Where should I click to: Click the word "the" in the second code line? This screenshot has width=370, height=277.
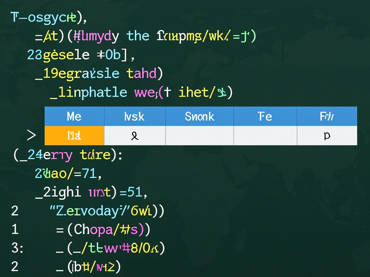coord(138,36)
